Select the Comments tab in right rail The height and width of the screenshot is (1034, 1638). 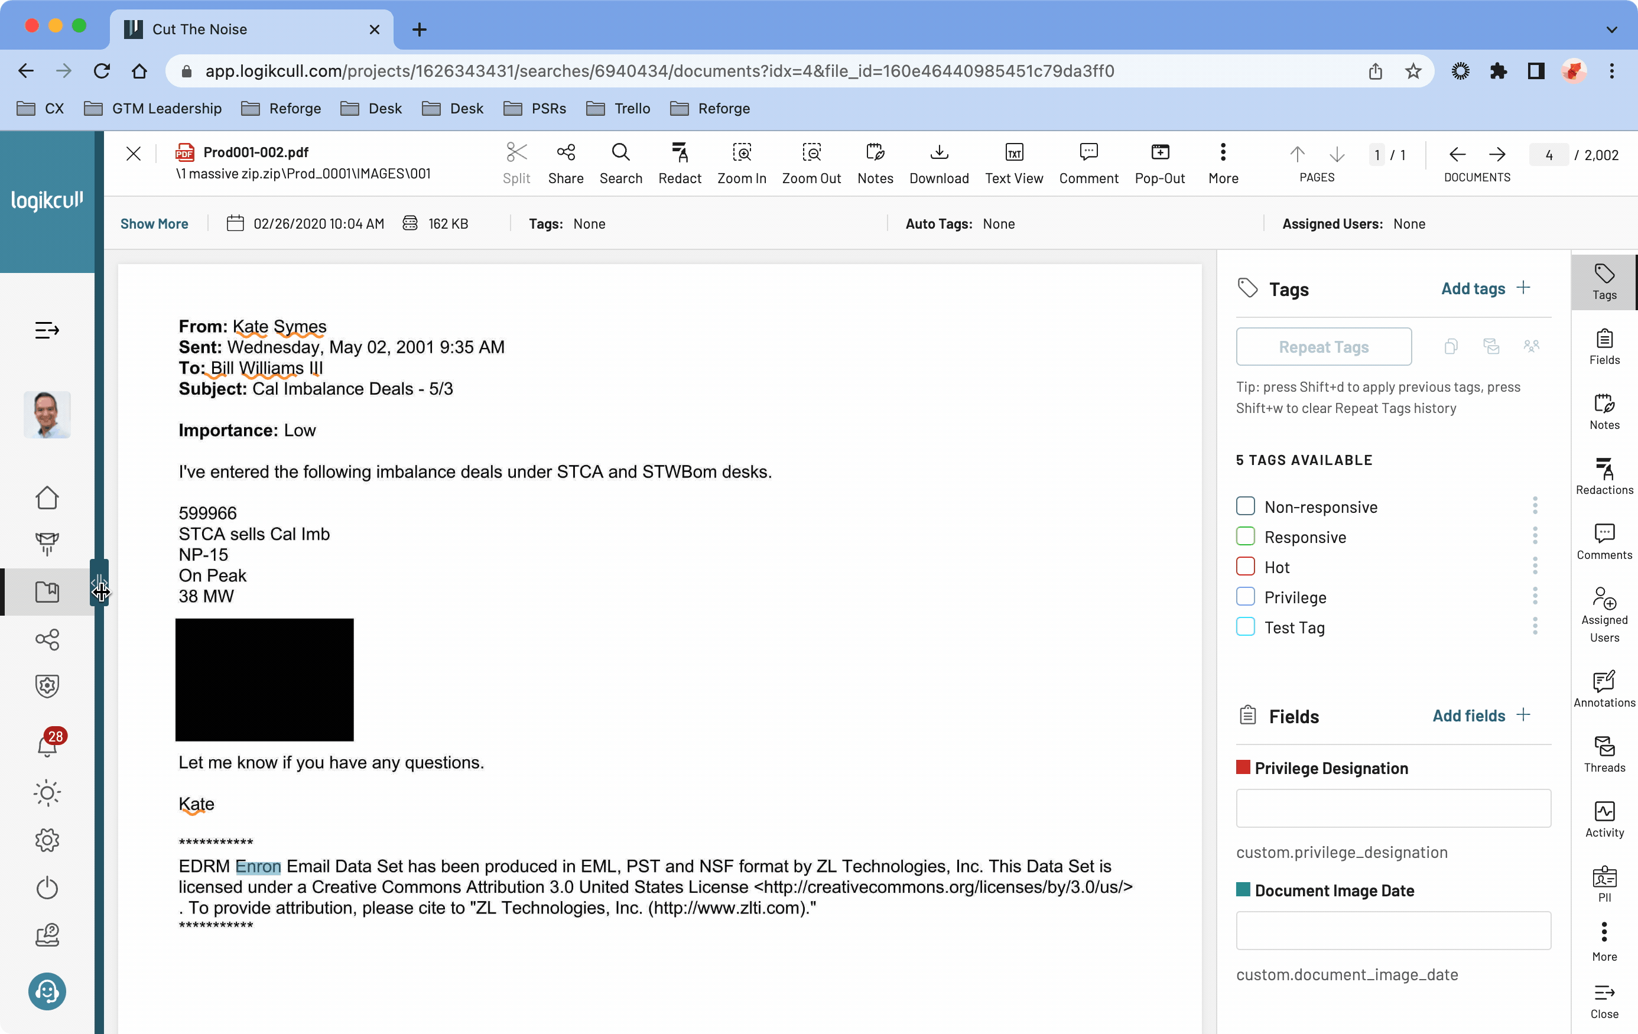coord(1604,542)
